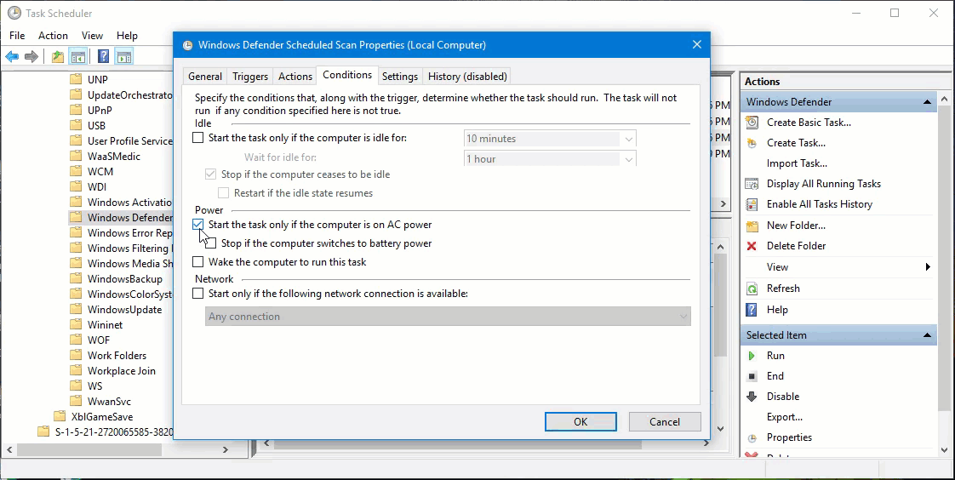Click the green Run arrow icon
The width and height of the screenshot is (955, 480).
[752, 356]
